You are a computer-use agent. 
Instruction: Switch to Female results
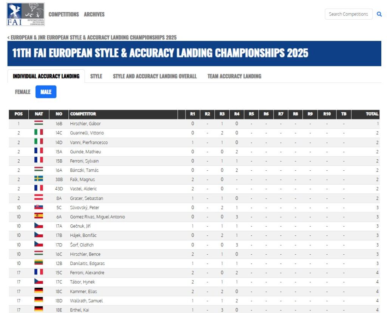pyautogui.click(x=23, y=92)
